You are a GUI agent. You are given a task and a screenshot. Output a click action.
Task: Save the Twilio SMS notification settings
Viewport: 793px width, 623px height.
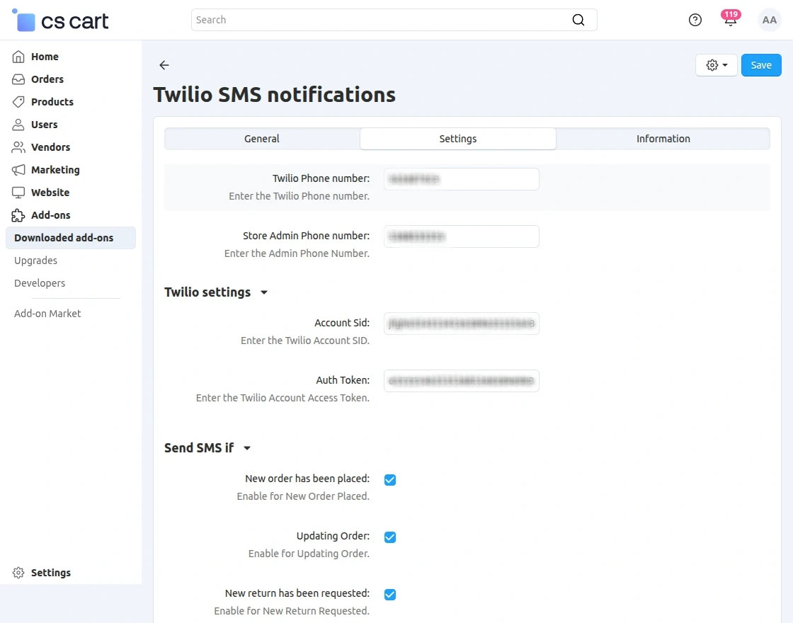(761, 64)
